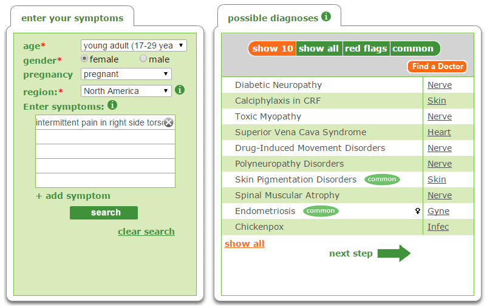Select the male gender radio button
Image resolution: width=487 pixels, height=308 pixels.
(143, 59)
